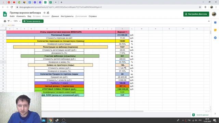Select the 'Вариант 1' header cell
219x123 pixels.
(x=123, y=32)
